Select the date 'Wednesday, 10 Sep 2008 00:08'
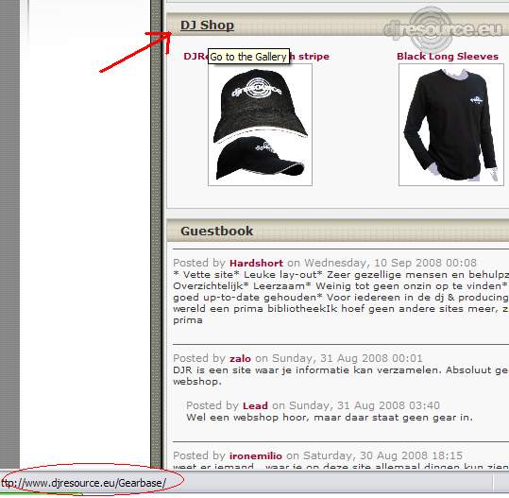509x498 pixels. [x=391, y=263]
